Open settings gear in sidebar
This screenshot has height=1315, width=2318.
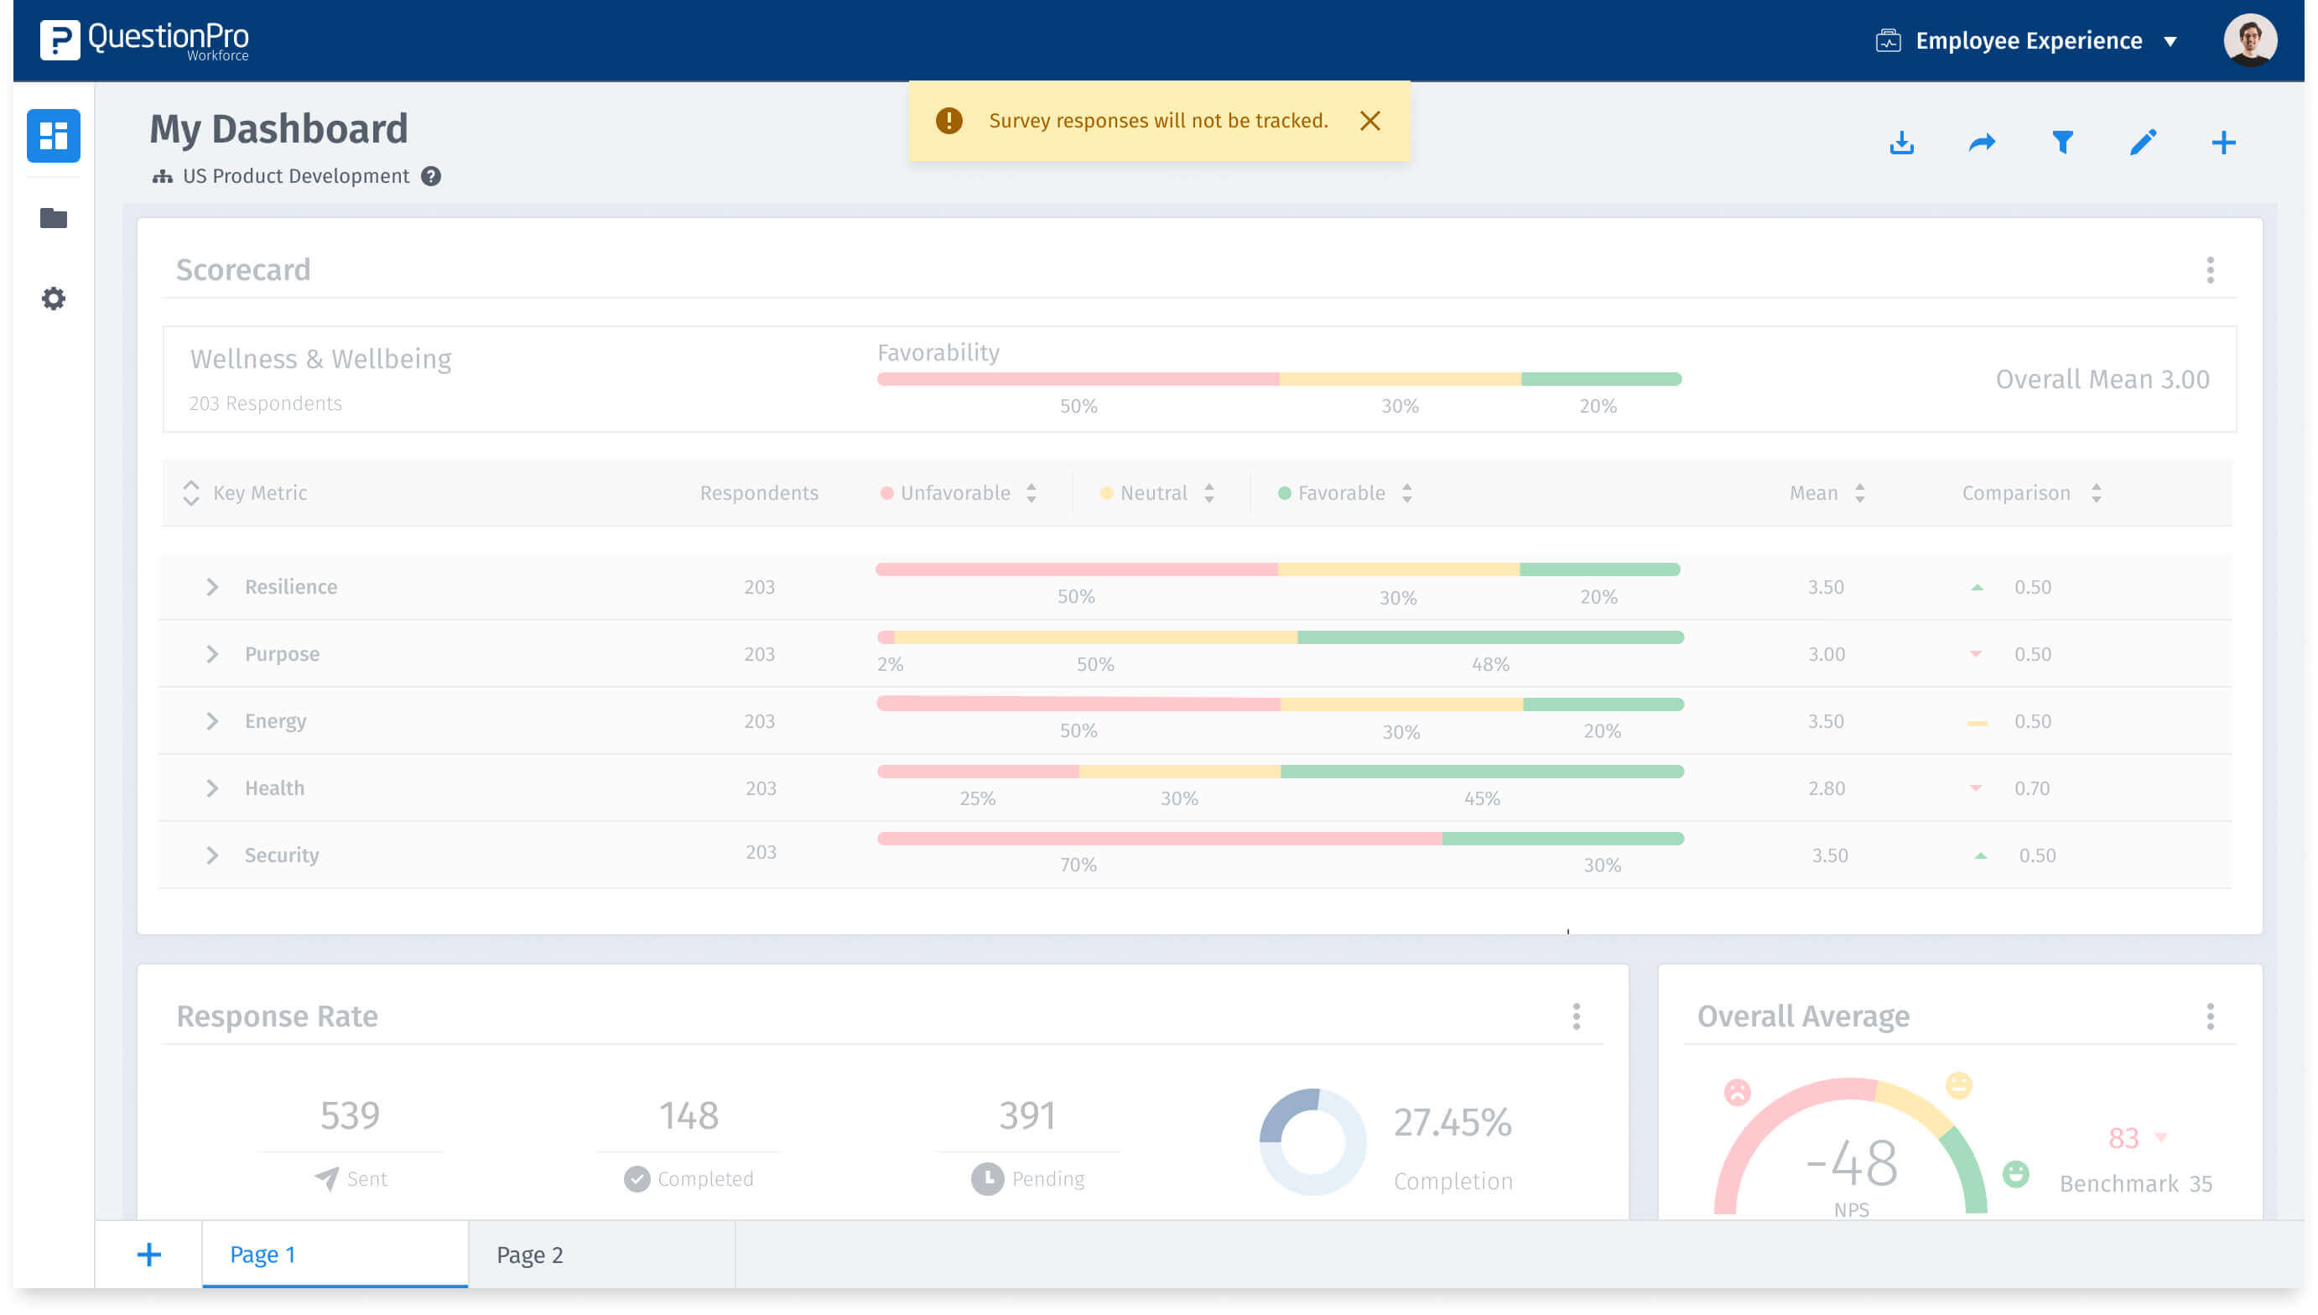pyautogui.click(x=54, y=299)
